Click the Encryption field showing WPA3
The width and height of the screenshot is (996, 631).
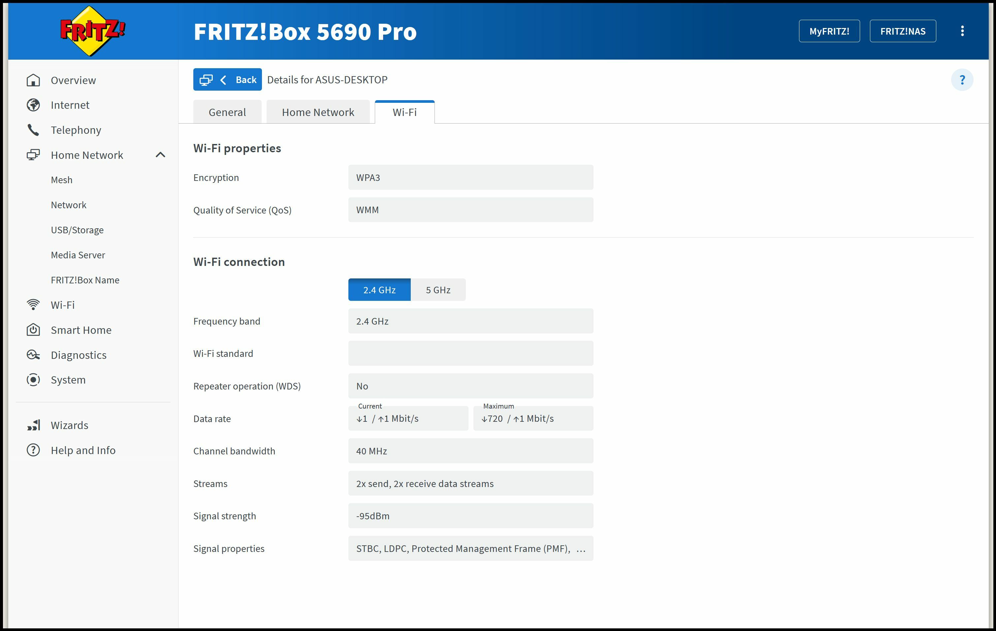[471, 177]
